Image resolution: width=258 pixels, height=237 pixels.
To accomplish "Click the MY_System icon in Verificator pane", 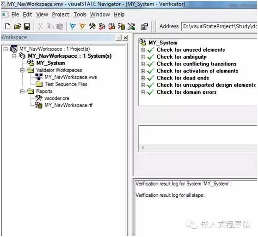I will point(143,43).
